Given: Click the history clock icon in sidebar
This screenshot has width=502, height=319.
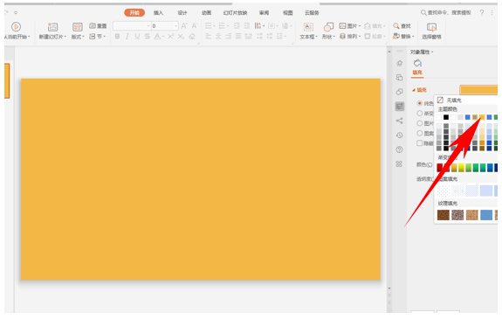Looking at the screenshot, I should click(399, 135).
